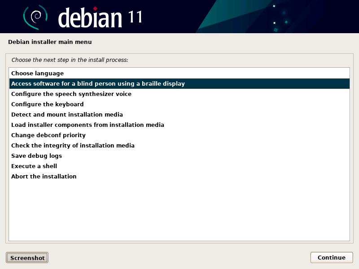Select Execute a shell option
359x269 pixels.
(179, 166)
